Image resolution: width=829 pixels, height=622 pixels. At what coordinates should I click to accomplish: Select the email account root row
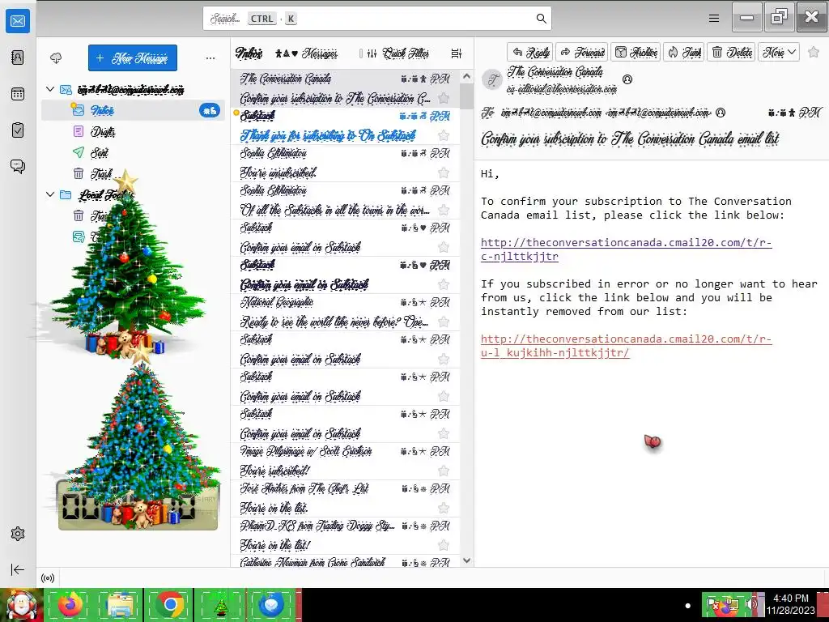pyautogui.click(x=134, y=89)
